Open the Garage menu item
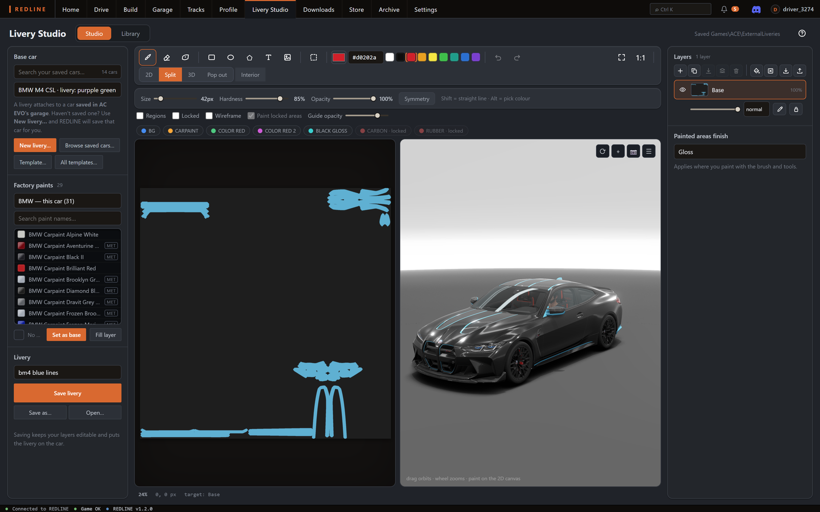Viewport: 820px width, 512px height. coord(162,9)
